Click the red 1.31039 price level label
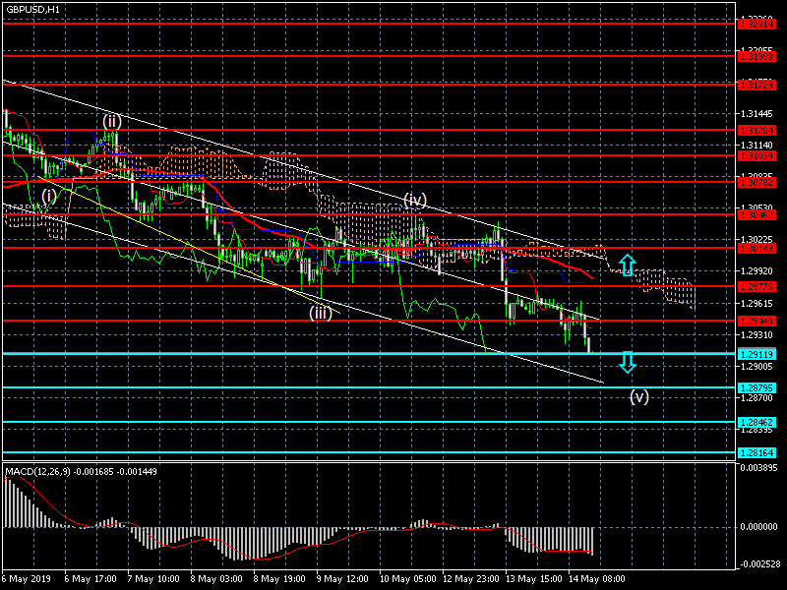Viewport: 787px width, 590px height. [x=757, y=156]
